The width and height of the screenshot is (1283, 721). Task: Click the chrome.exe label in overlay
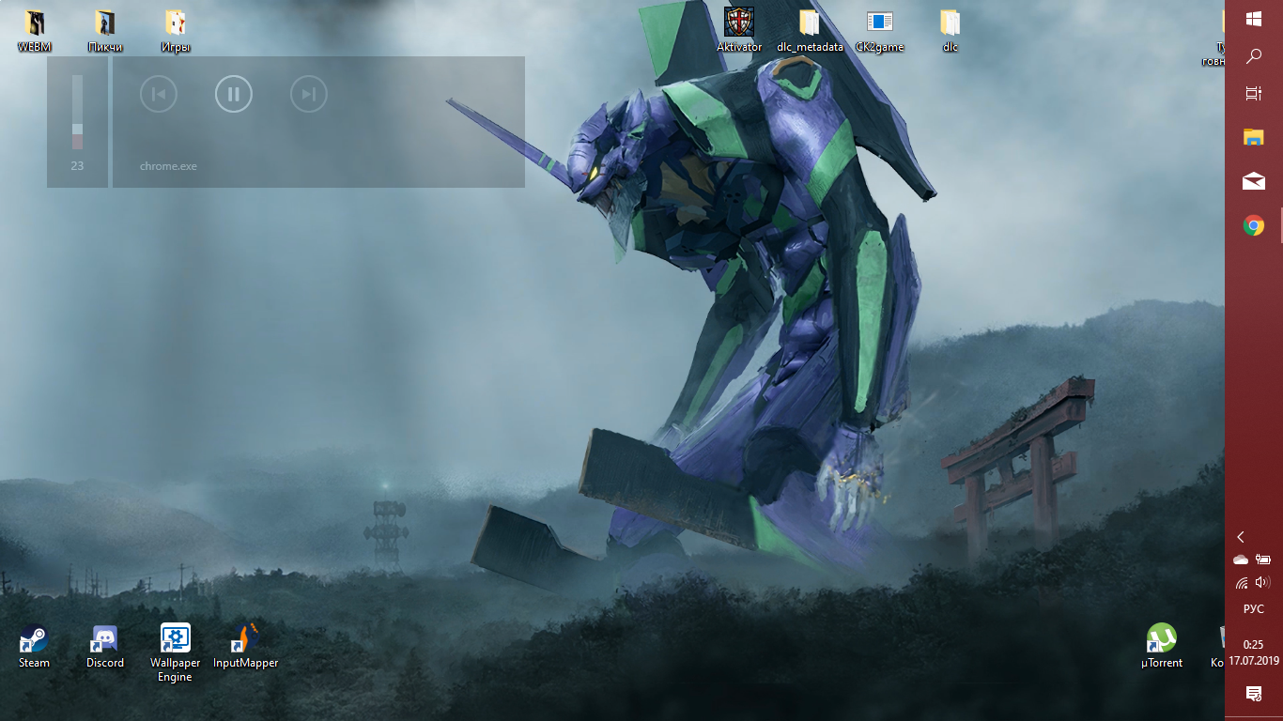[168, 166]
